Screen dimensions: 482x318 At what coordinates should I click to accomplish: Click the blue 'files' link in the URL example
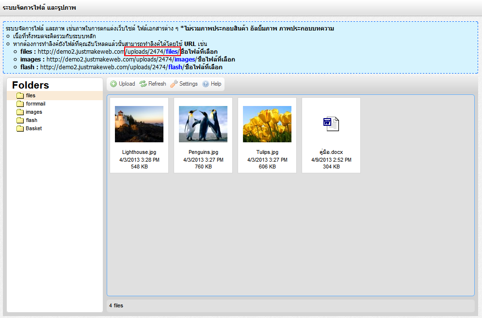coord(172,52)
